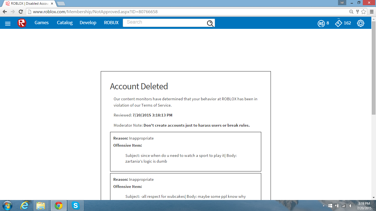This screenshot has height=211, width=376.
Task: Reload the page with the refresh button
Action: (x=21, y=12)
